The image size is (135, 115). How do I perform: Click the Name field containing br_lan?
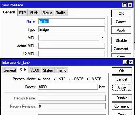coord(72,21)
